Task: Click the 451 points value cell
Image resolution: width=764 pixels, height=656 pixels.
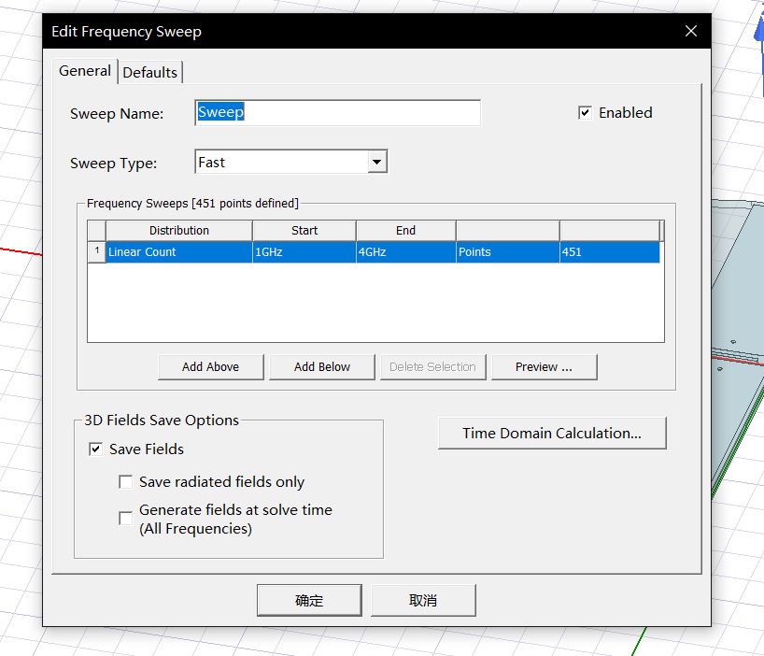Action: tap(610, 252)
